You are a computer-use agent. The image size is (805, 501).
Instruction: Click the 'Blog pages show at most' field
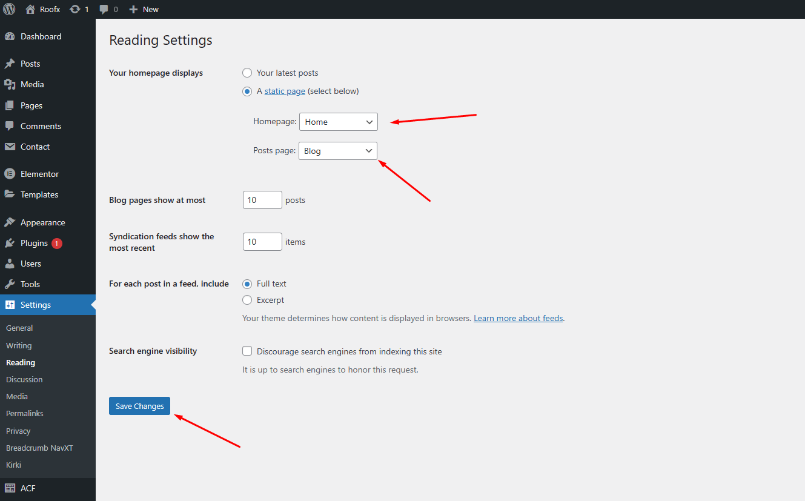262,200
